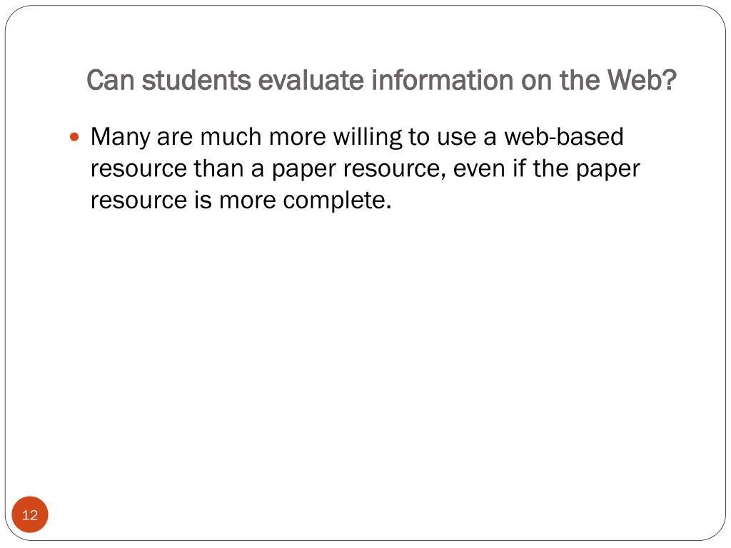The height and width of the screenshot is (548, 731).
Task: Click the word 'Many' starting the bullet
Action: (120, 138)
